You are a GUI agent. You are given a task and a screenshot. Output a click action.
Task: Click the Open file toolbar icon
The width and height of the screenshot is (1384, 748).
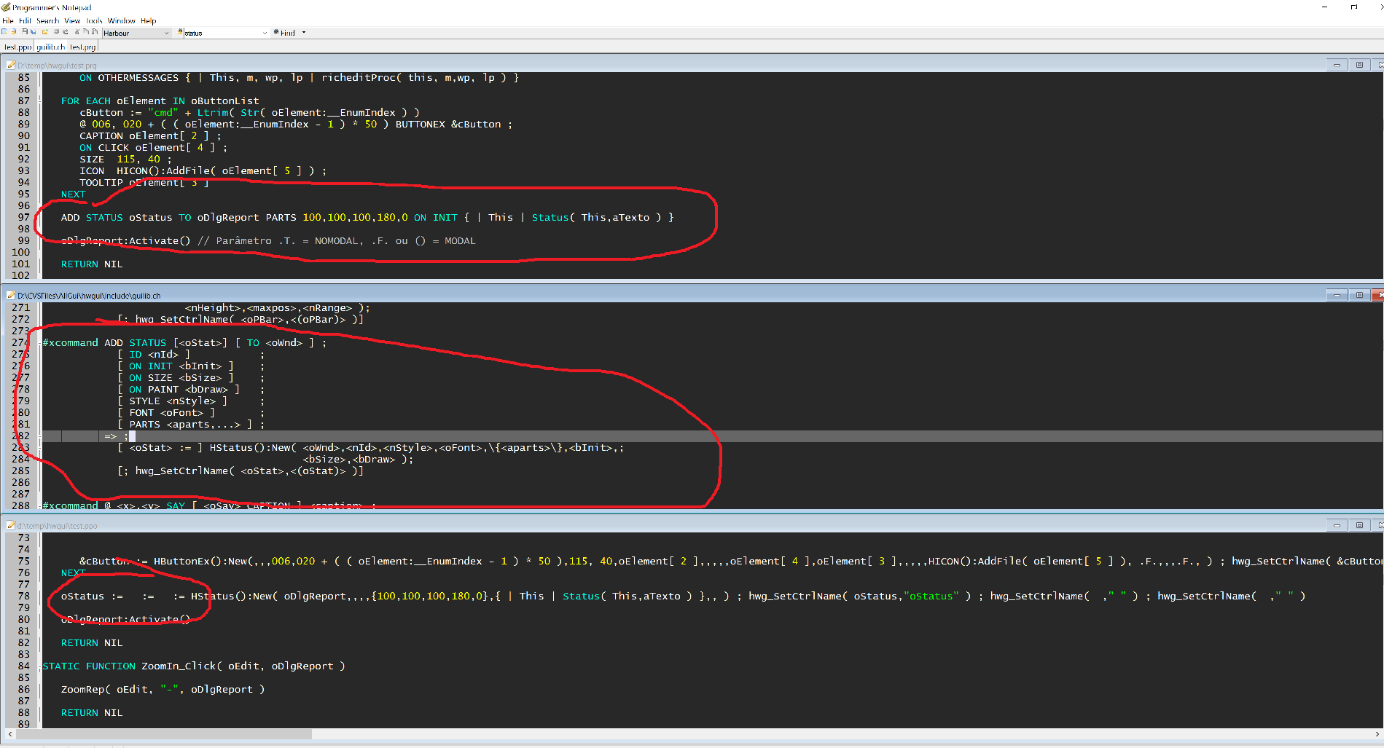(x=14, y=32)
